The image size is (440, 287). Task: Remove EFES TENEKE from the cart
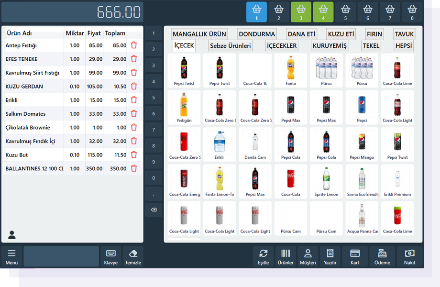click(x=134, y=59)
